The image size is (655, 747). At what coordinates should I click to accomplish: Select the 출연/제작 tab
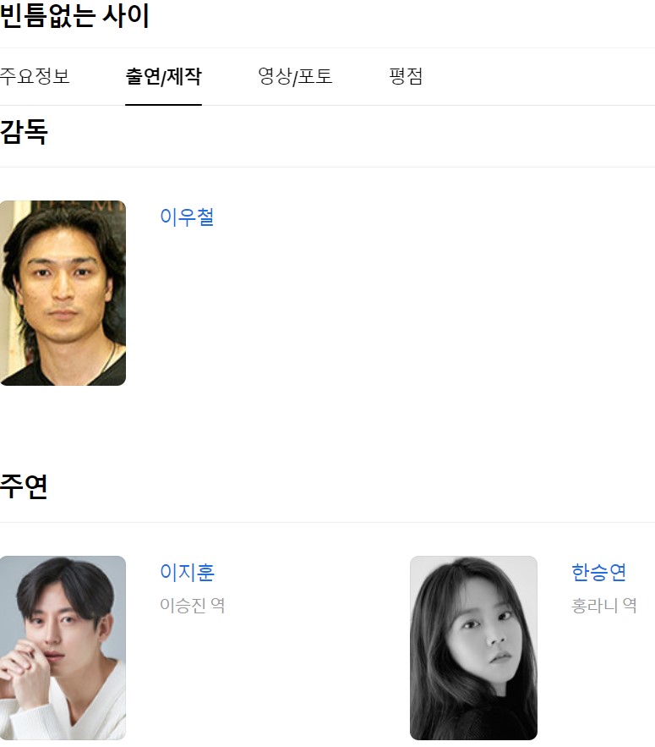(163, 76)
